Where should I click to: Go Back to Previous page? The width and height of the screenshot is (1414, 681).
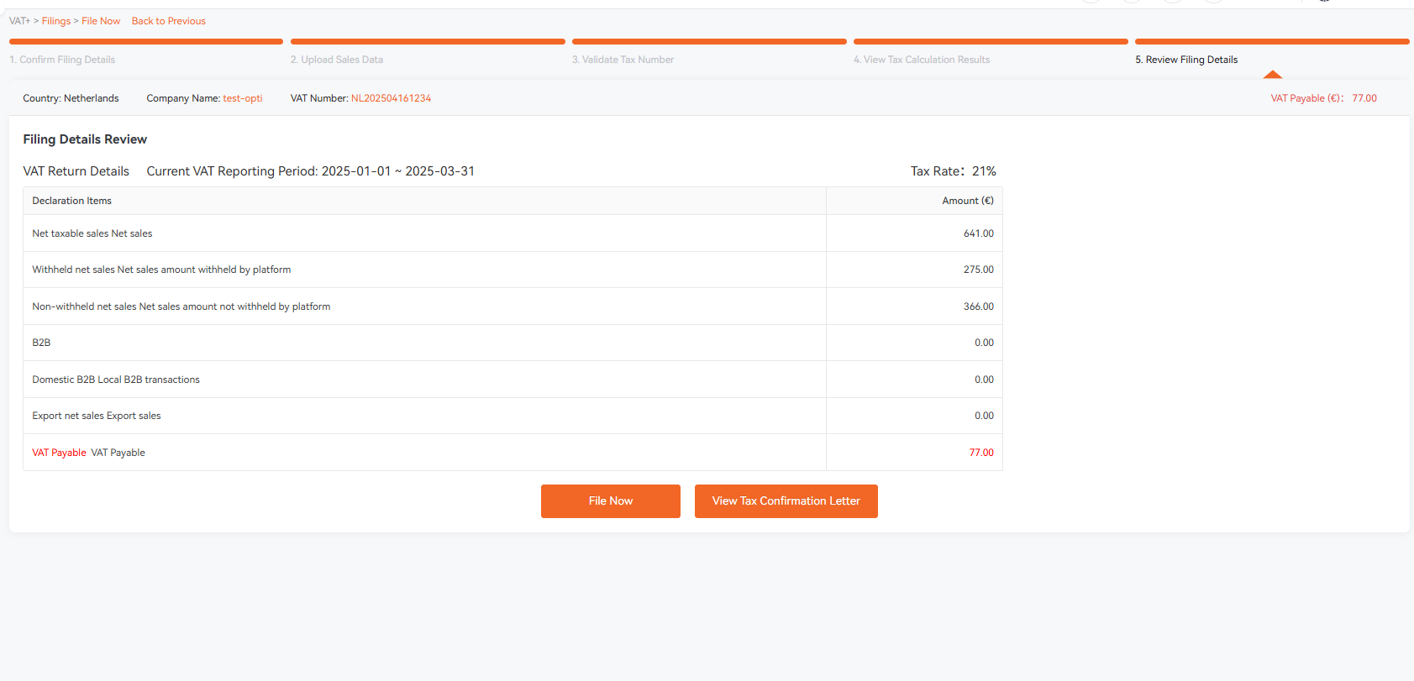tap(168, 21)
